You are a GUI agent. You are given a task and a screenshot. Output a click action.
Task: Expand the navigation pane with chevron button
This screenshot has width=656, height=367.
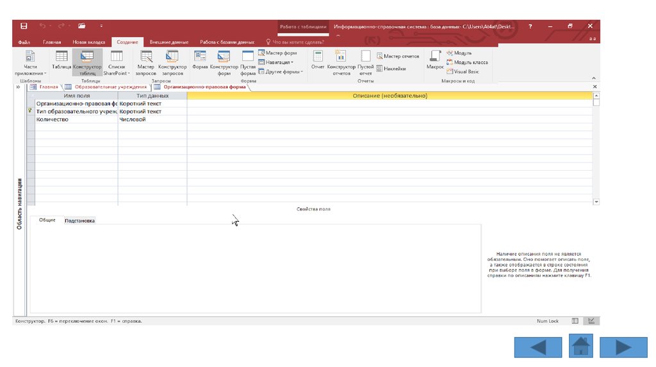(18, 87)
